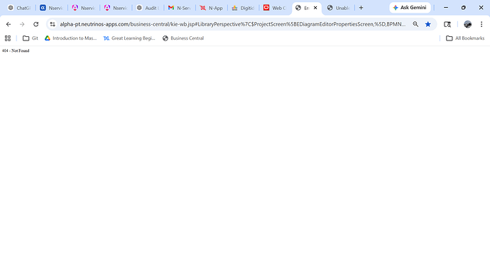
Task: Open a new browser tab
Action: tap(361, 8)
